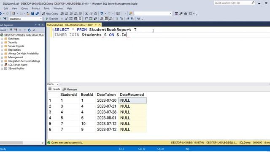Expand the Replication node
Screen dimensions: 270x152
2,50
